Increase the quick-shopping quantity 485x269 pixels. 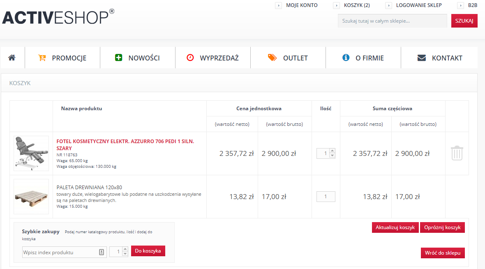click(125, 249)
